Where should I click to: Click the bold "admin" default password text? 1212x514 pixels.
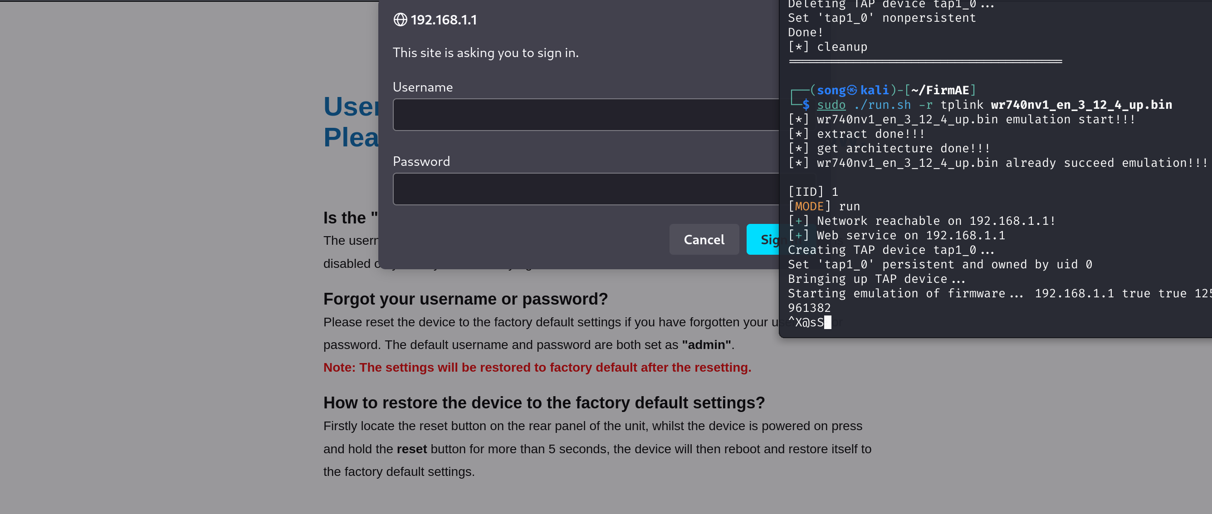[706, 345]
